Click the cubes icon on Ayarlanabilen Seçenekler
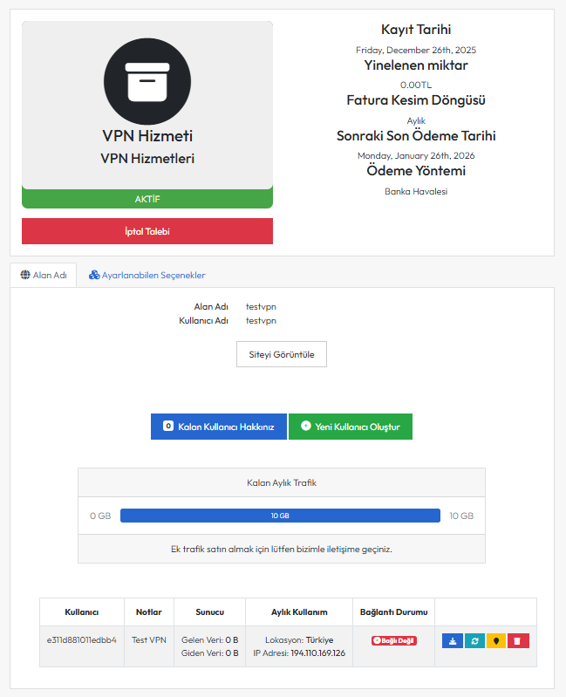This screenshot has width=566, height=697. 94,275
